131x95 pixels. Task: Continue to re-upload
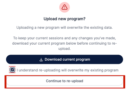click(x=65, y=81)
